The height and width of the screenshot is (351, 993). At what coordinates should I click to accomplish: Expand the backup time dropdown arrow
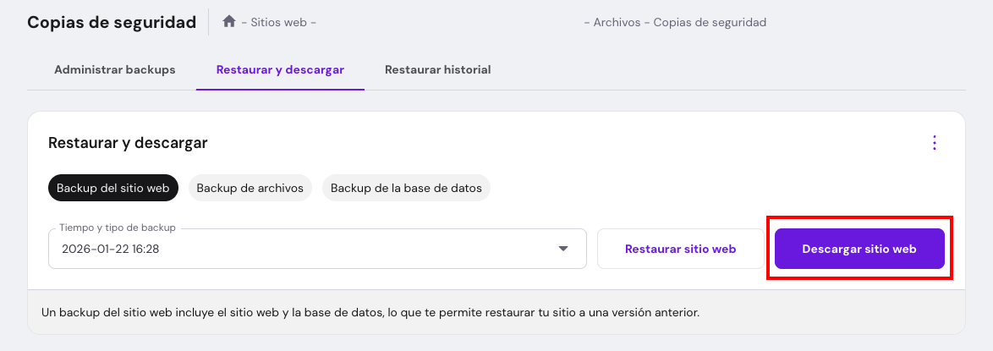[x=563, y=249]
